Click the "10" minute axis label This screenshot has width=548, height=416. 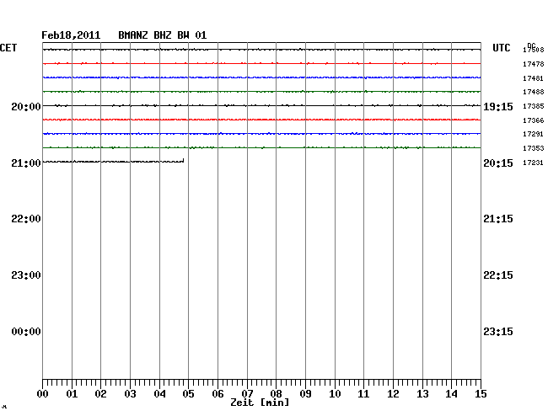click(335, 394)
